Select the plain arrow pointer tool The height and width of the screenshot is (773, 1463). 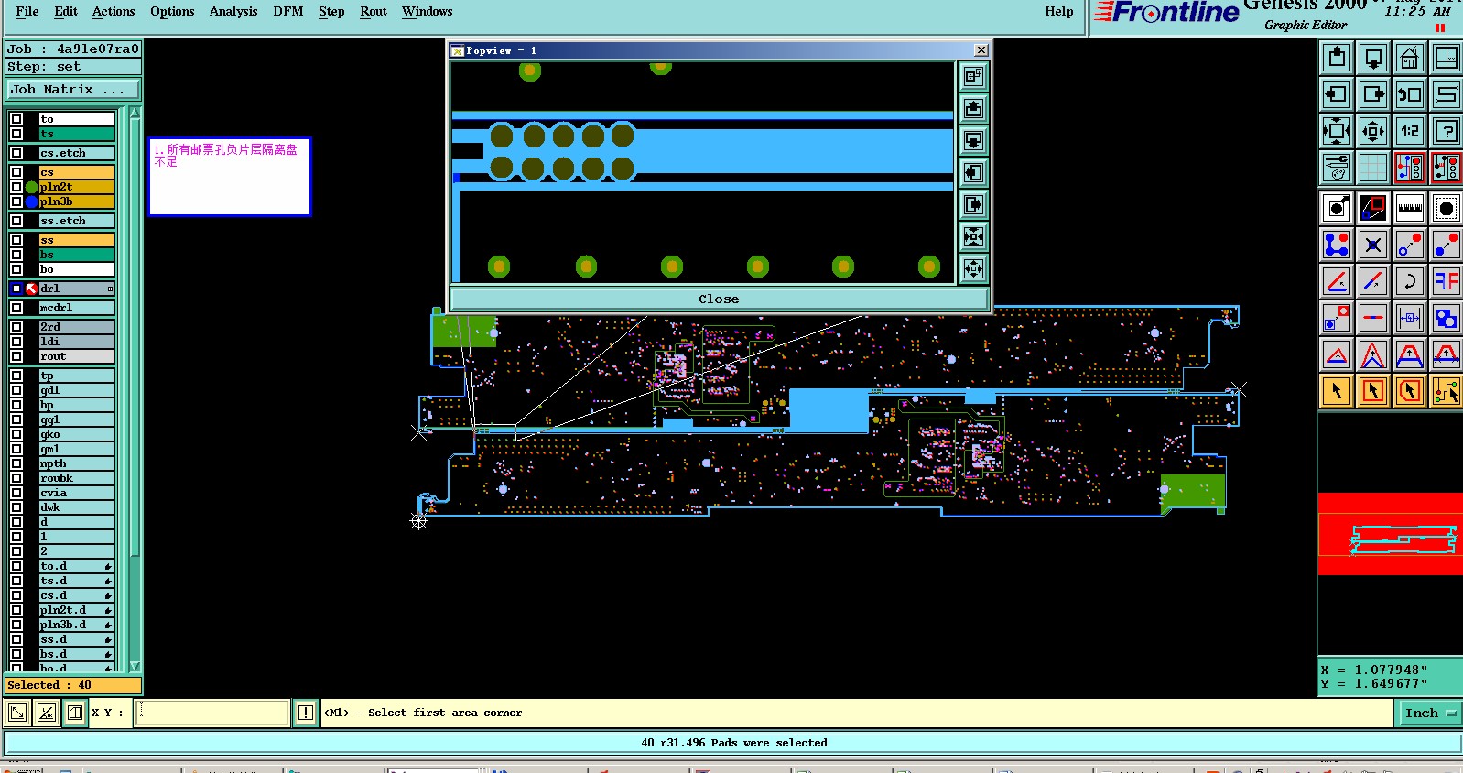(1337, 391)
